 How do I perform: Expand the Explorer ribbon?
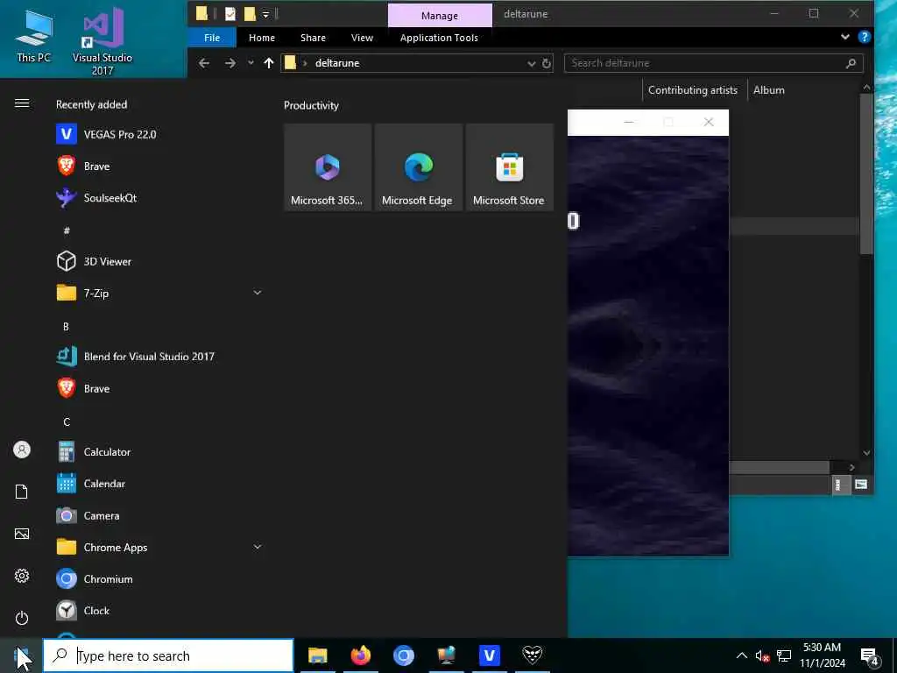pyautogui.click(x=845, y=37)
